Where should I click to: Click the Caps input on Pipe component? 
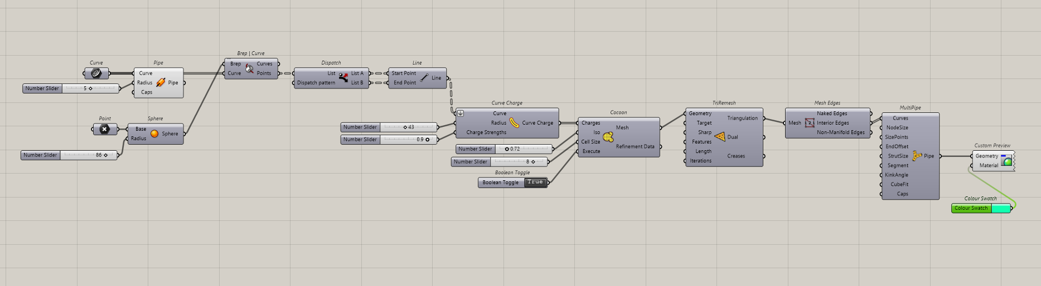(147, 92)
